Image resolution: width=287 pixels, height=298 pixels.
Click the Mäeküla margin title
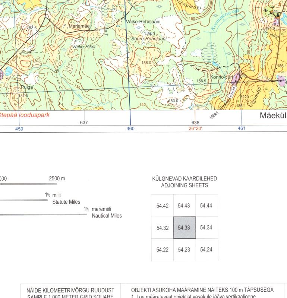pos(273,115)
